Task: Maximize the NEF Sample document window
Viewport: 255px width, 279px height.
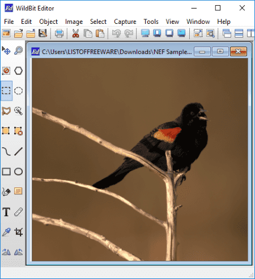Action: [x=220, y=52]
